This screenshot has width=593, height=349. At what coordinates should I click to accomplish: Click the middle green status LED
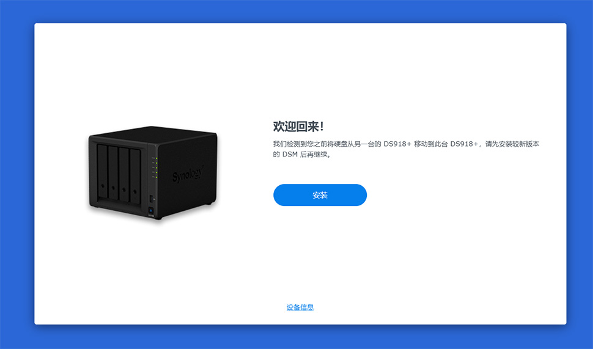click(157, 168)
